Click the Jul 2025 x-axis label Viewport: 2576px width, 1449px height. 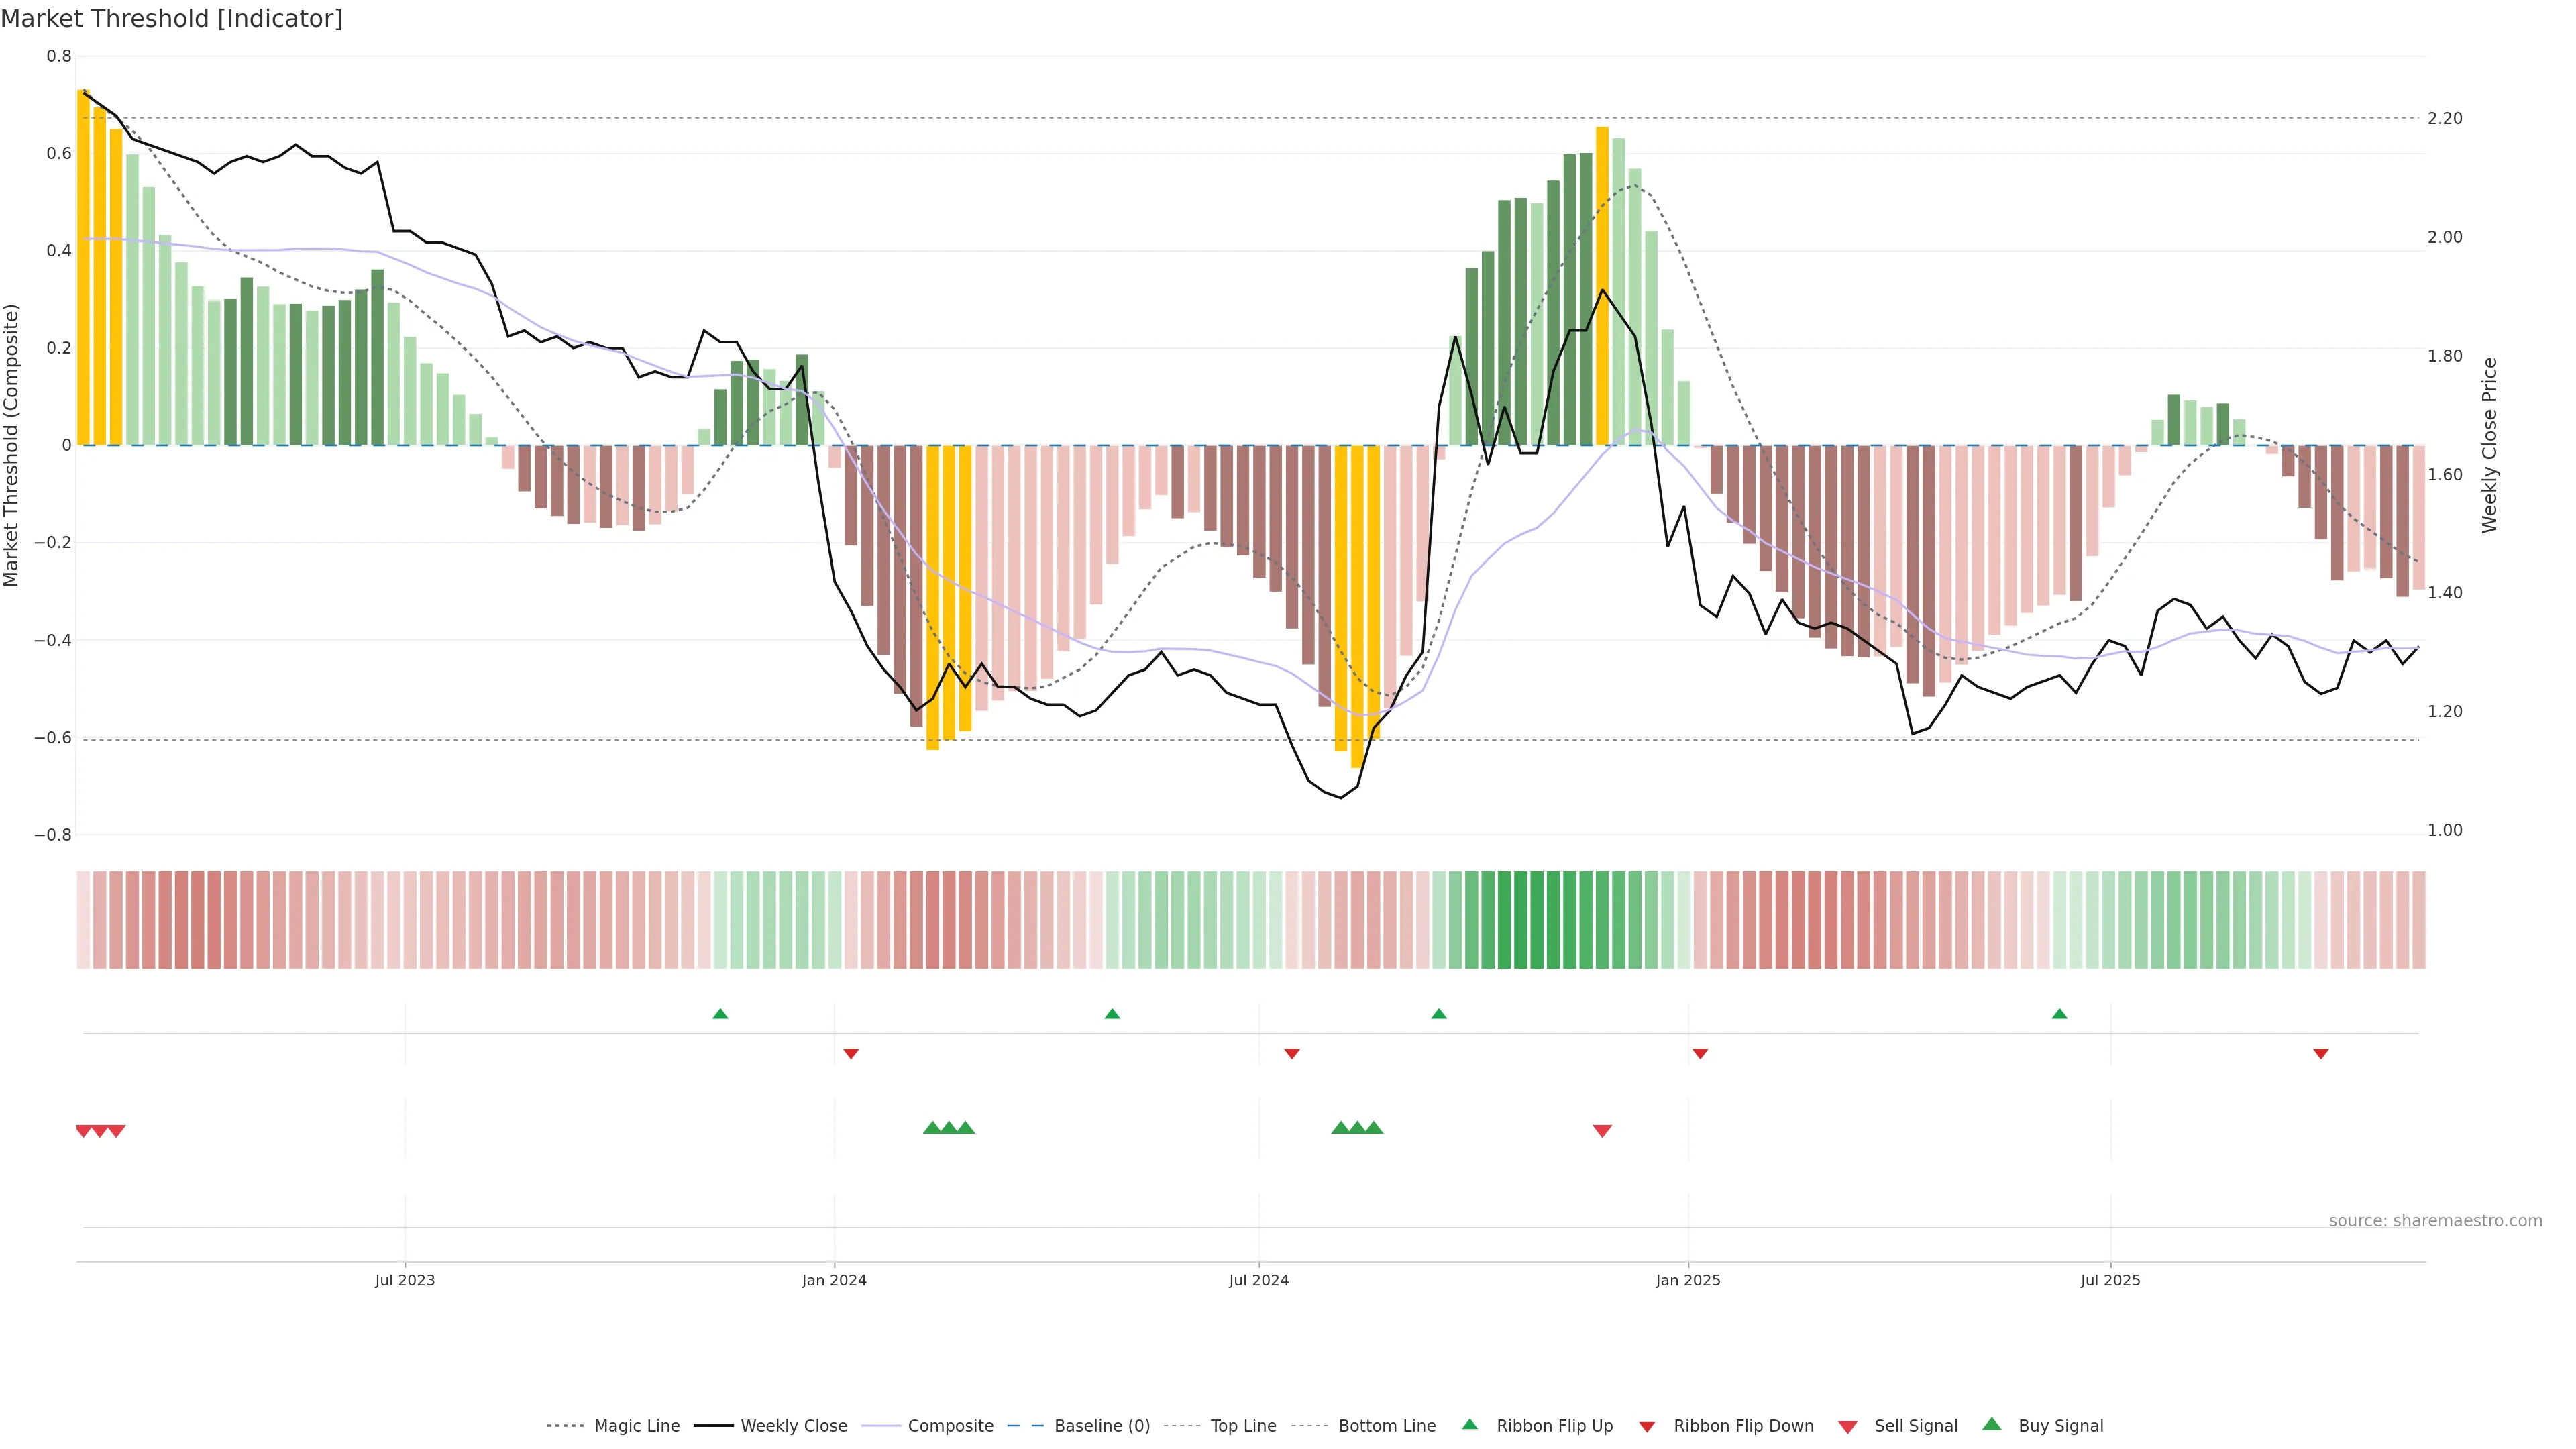2110,1280
